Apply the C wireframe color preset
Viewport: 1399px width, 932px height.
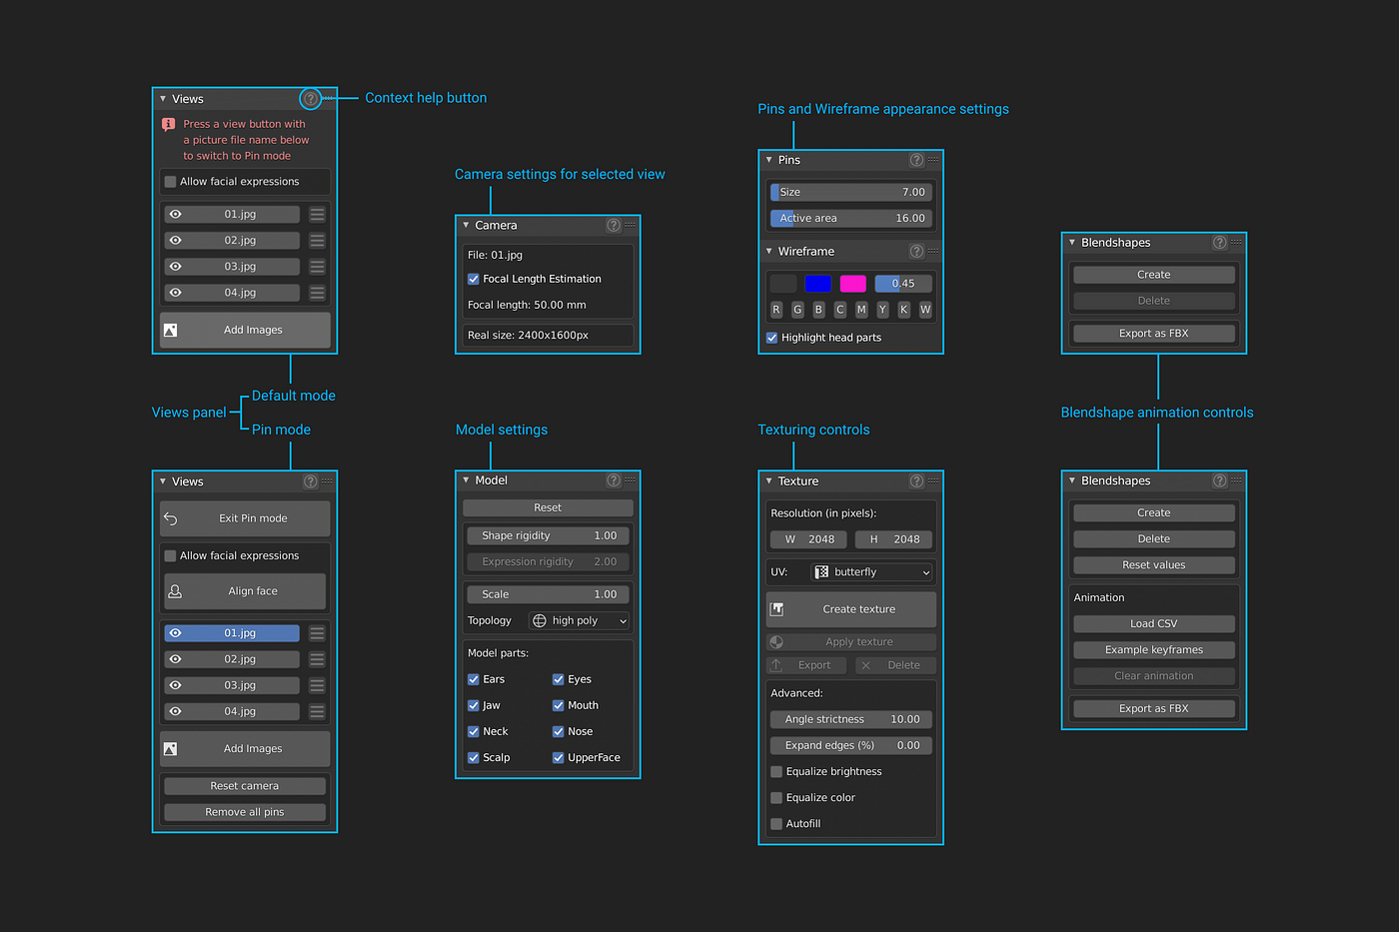[x=840, y=310]
